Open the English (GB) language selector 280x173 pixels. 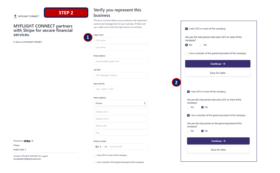tap(20, 150)
